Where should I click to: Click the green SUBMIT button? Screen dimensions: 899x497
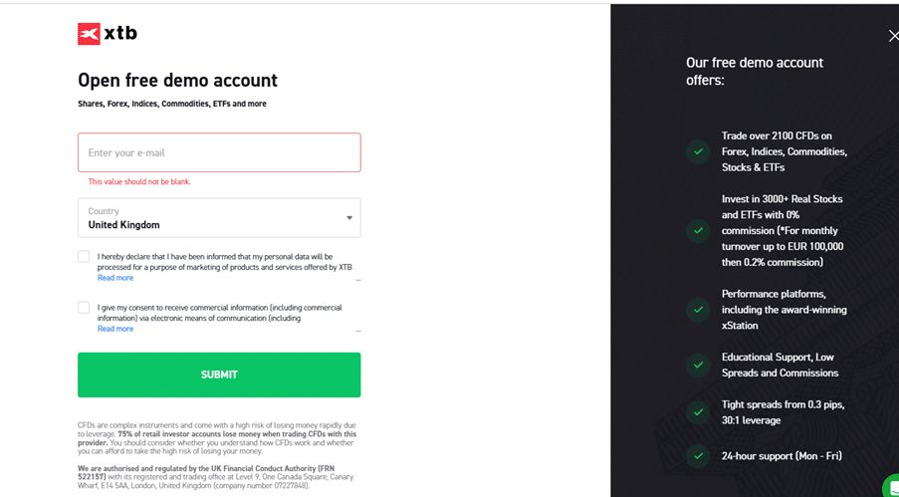pos(219,374)
